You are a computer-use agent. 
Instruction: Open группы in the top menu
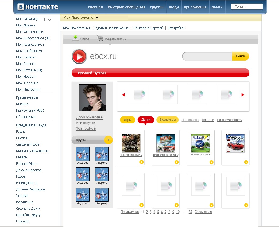click(x=157, y=7)
